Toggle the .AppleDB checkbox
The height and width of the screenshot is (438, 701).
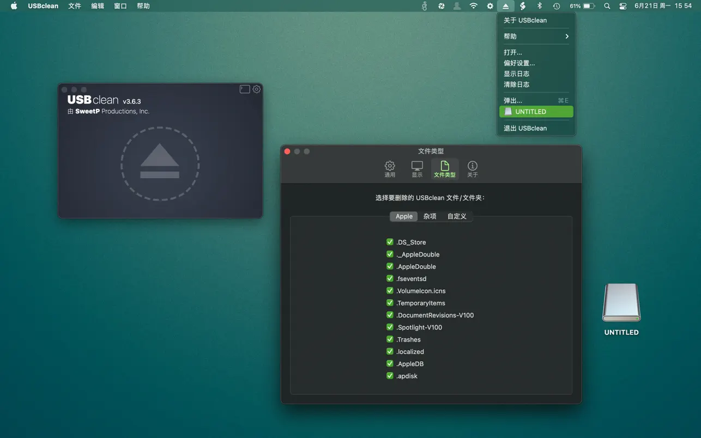(390, 363)
